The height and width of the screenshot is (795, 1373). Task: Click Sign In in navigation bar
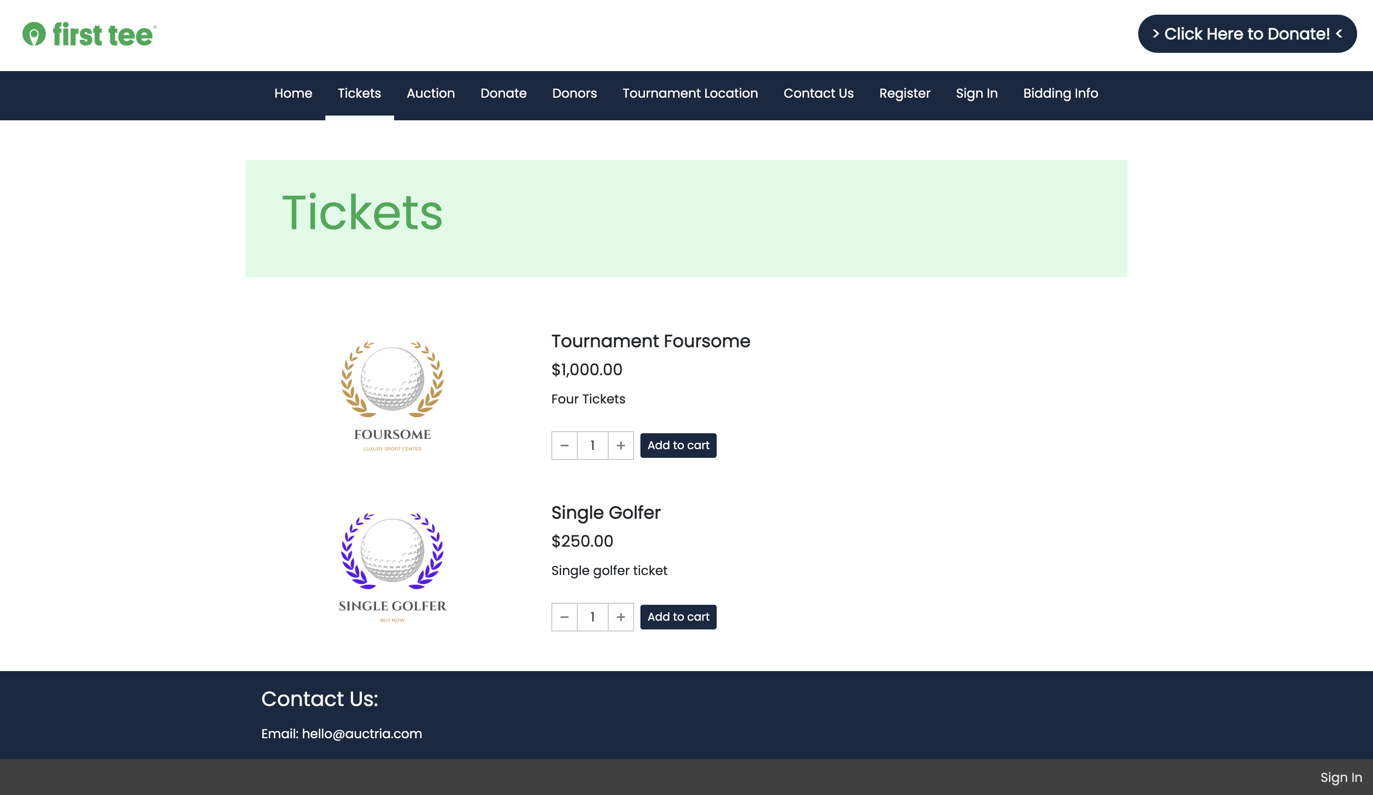[x=977, y=93]
